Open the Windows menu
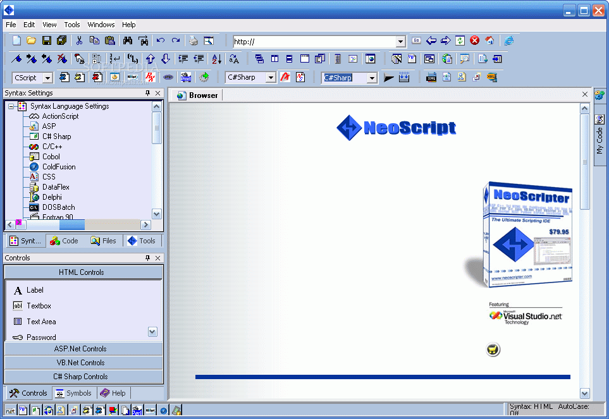The width and height of the screenshot is (609, 419). (x=101, y=25)
